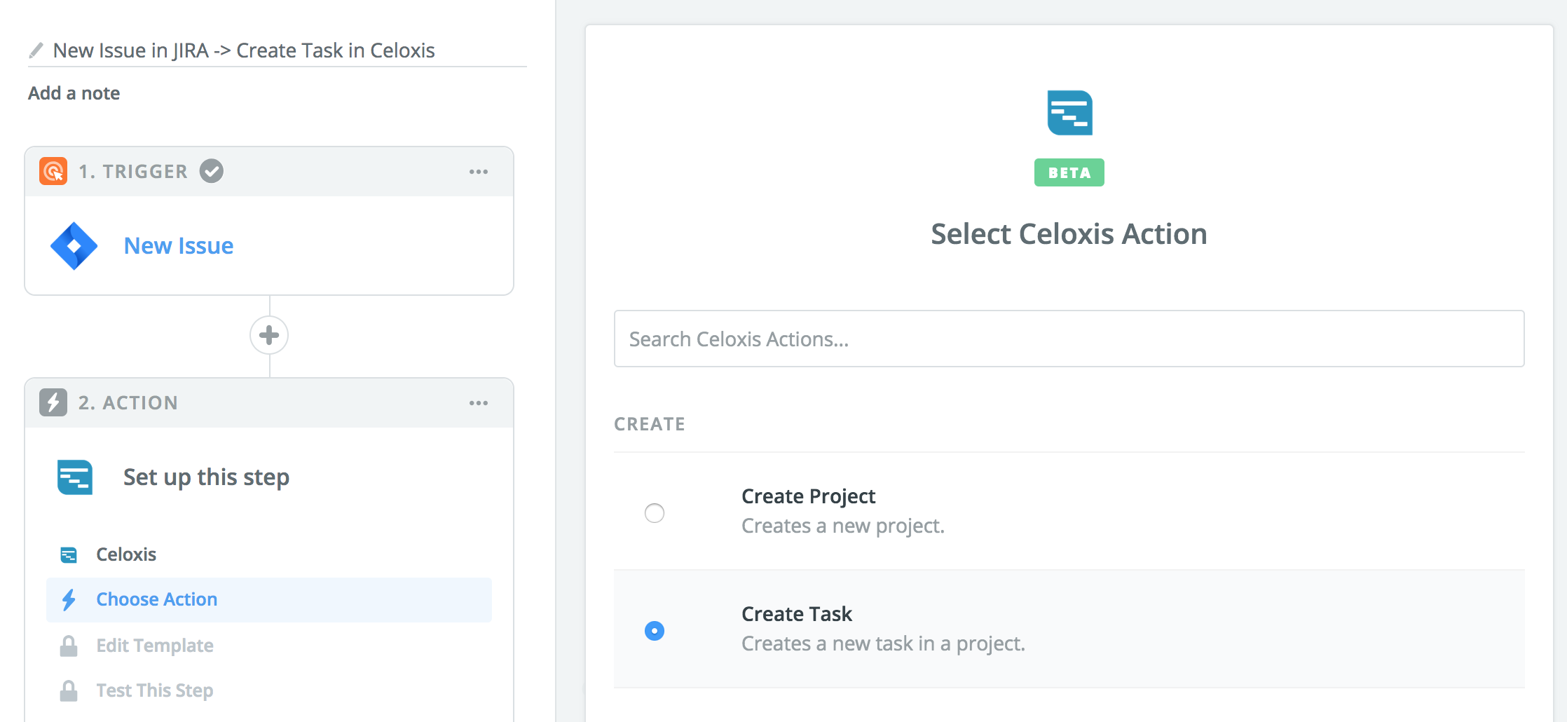Image resolution: width=1567 pixels, height=722 pixels.
Task: Click the trigger completed checkmark icon
Action: [211, 171]
